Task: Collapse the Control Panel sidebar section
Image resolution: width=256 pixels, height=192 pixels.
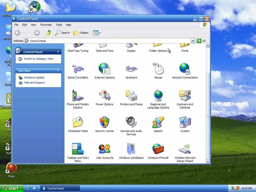Action: 58,51
